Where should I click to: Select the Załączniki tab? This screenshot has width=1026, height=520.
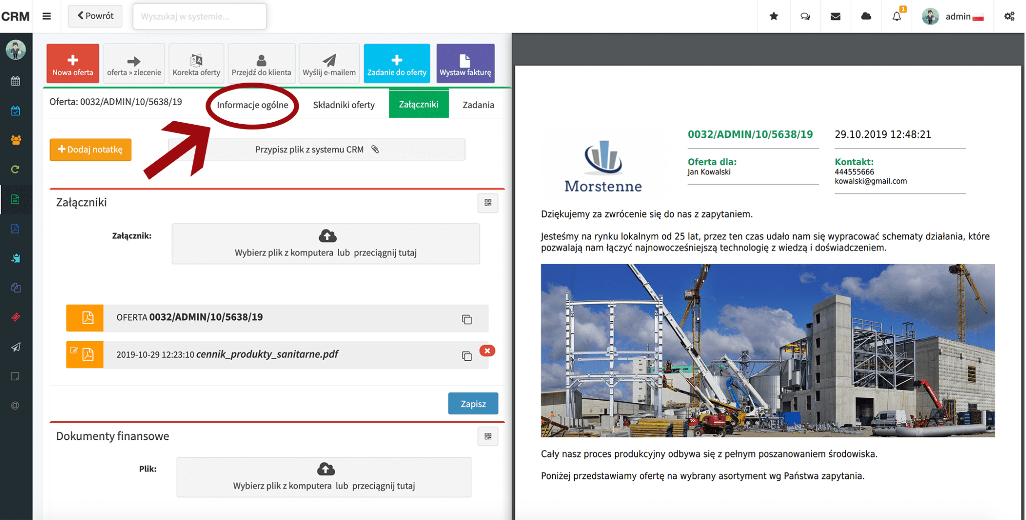point(419,104)
